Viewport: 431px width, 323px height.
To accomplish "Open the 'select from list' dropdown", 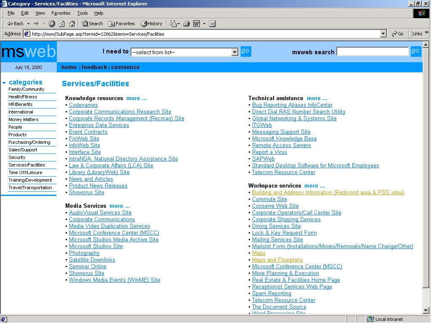I will coord(185,52).
